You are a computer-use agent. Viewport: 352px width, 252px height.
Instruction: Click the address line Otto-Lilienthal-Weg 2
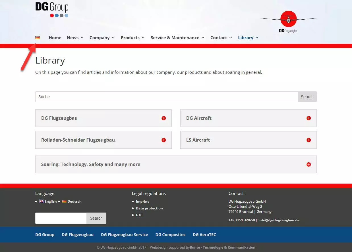(x=245, y=206)
